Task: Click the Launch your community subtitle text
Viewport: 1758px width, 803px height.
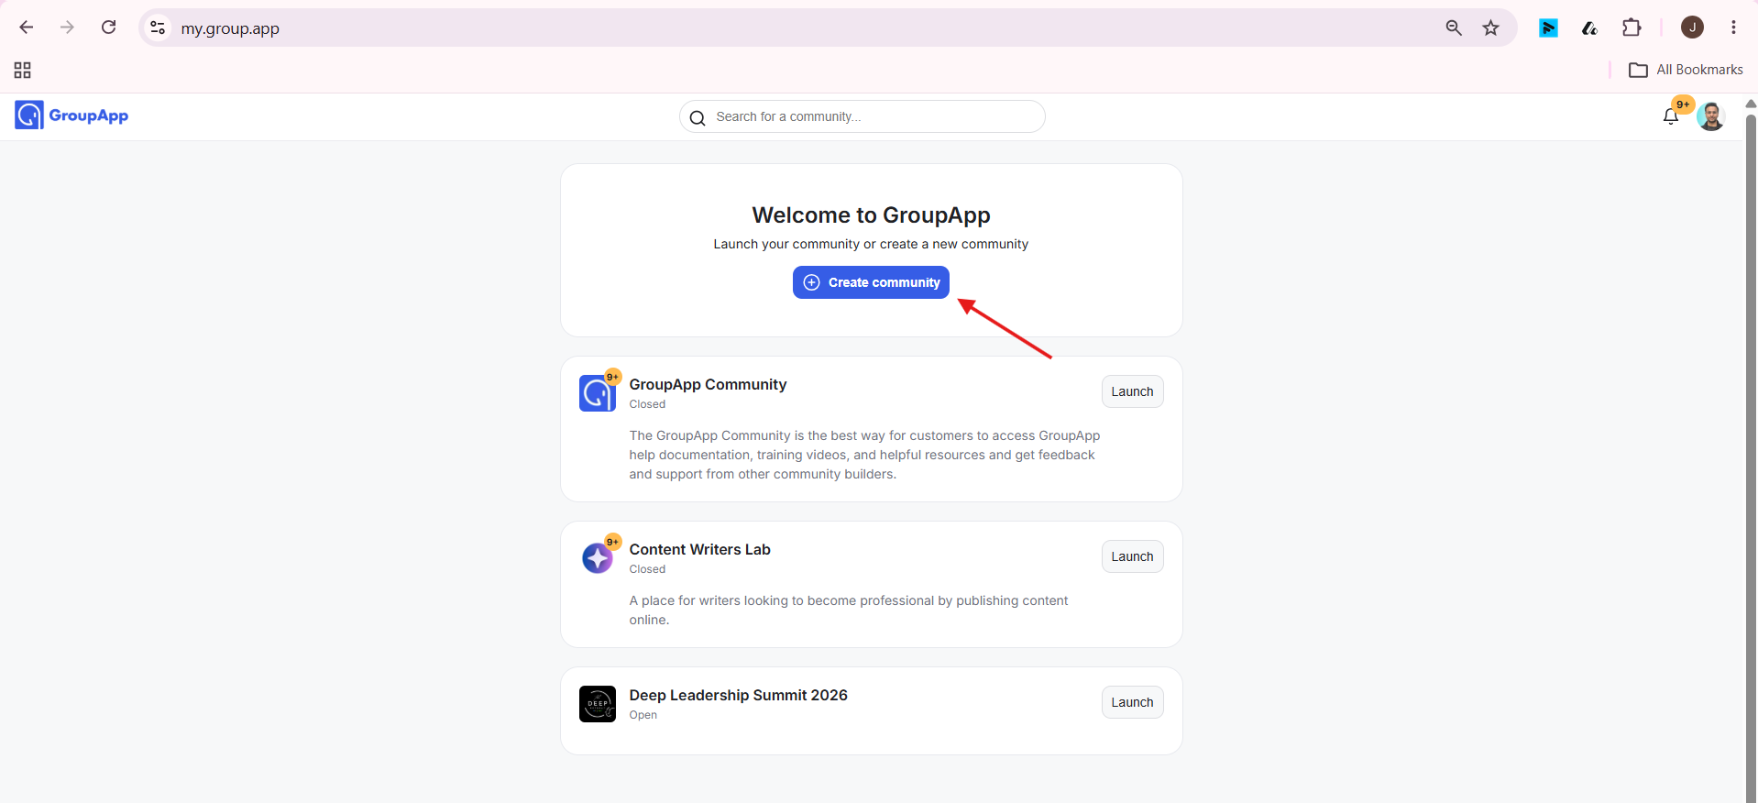Action: point(871,244)
